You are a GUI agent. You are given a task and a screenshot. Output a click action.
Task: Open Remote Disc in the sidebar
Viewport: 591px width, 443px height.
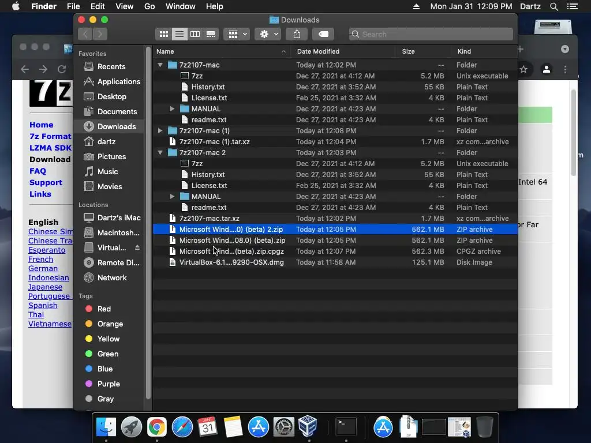(x=118, y=263)
